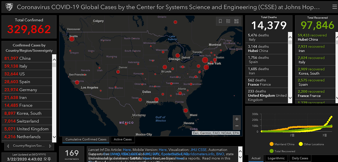Click the red case circle above Miami
The width and height of the screenshot is (338, 162).
pyautogui.click(x=186, y=111)
